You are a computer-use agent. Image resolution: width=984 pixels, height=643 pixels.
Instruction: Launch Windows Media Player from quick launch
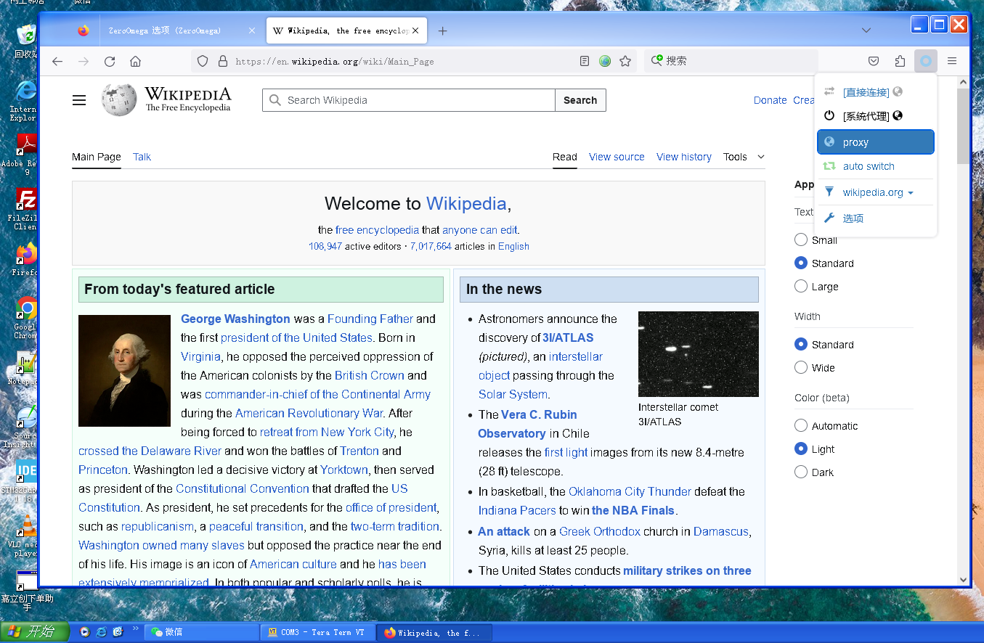[x=85, y=632]
